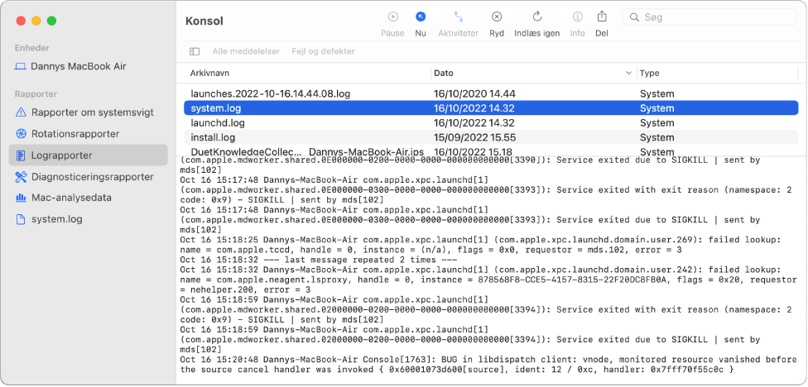Click the Rotationsrapporter spinner icon
Image resolution: width=808 pixels, height=387 pixels.
21,134
